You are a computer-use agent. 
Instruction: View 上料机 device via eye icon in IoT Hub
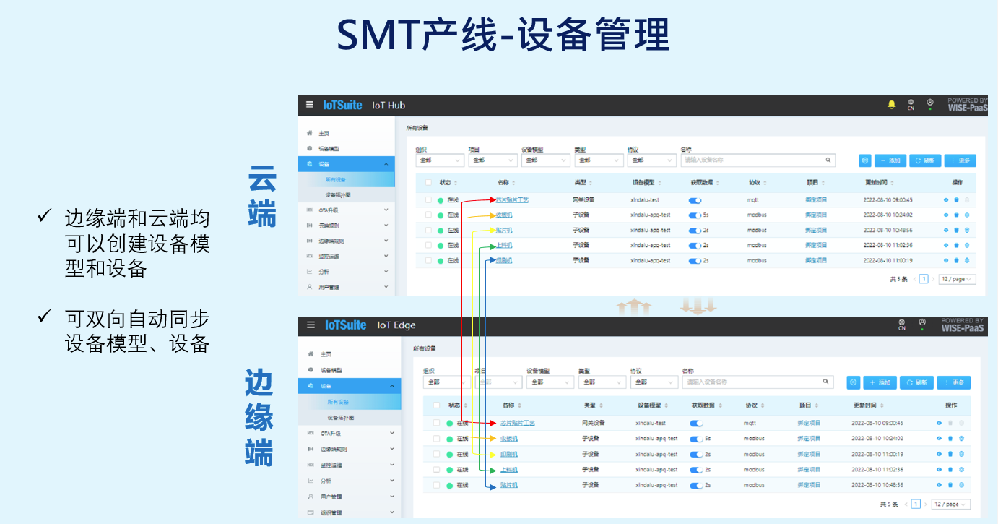click(x=946, y=246)
